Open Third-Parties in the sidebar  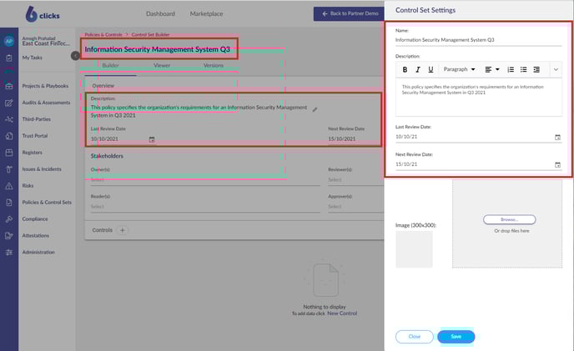(x=36, y=119)
